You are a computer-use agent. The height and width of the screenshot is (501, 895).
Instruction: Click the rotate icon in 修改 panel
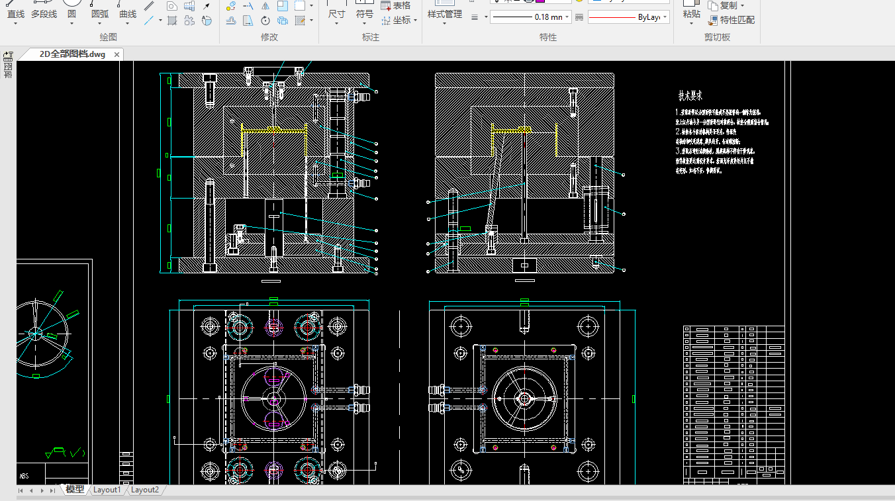point(265,21)
